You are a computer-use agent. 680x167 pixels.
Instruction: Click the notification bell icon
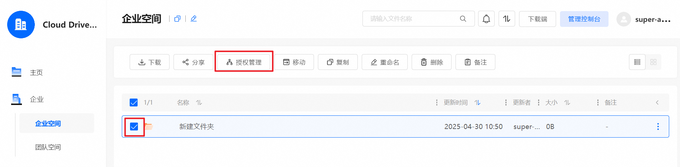click(x=486, y=19)
